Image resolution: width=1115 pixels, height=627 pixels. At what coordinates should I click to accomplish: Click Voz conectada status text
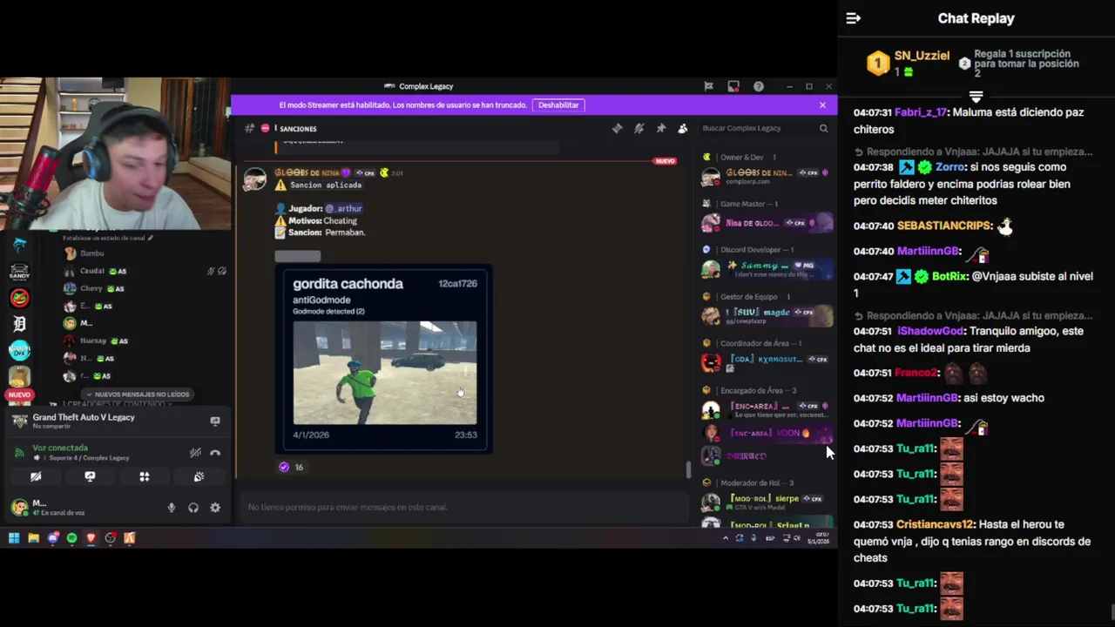60,448
